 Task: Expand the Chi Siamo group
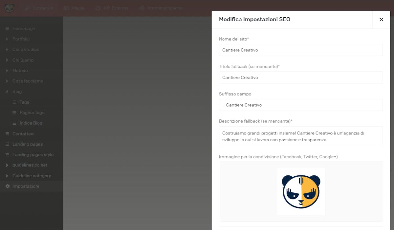pos(32,60)
